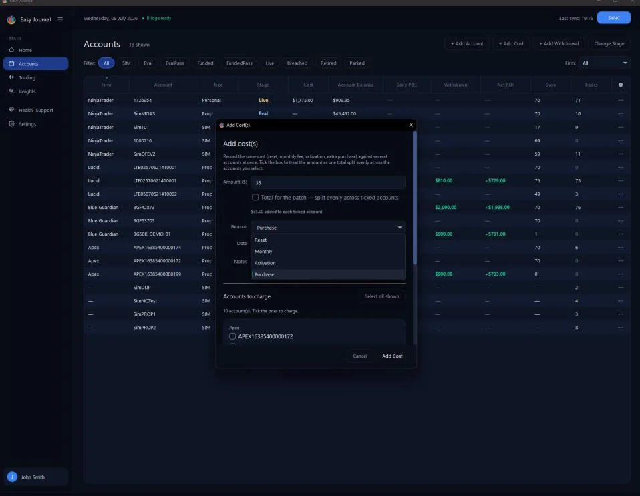Filter accounts by Breached
Image resolution: width=640 pixels, height=496 pixels.
tap(297, 63)
